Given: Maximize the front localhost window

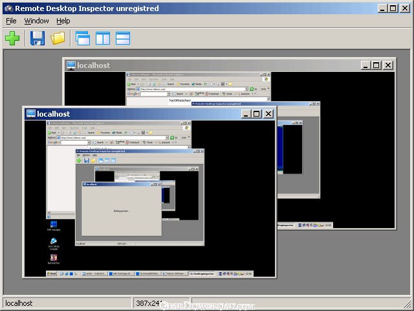Looking at the screenshot, I should [257, 114].
